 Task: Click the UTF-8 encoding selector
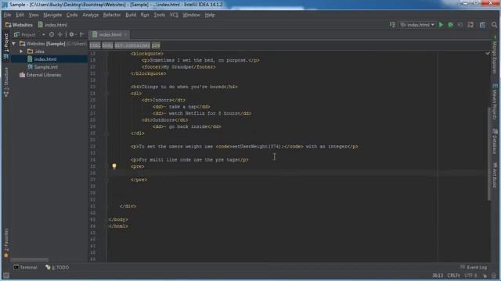(470, 276)
